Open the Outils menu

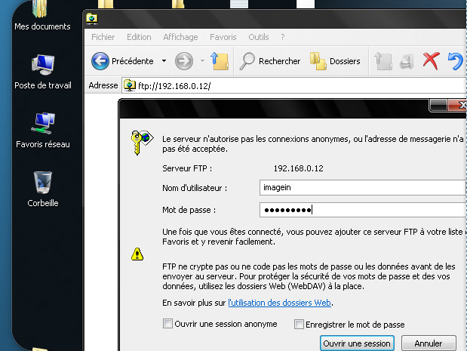point(259,37)
